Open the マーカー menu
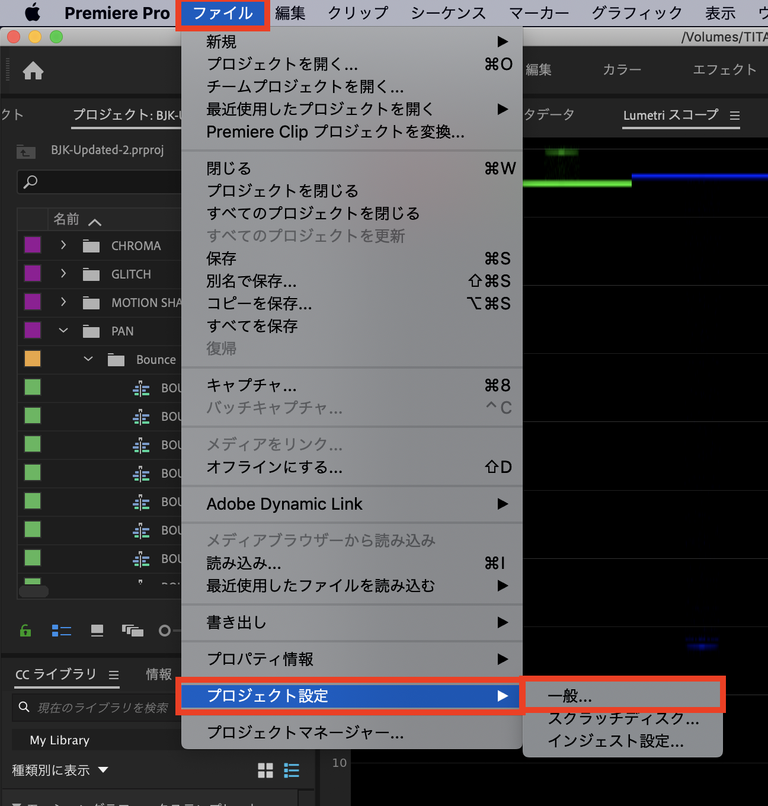The image size is (768, 806). click(x=539, y=13)
